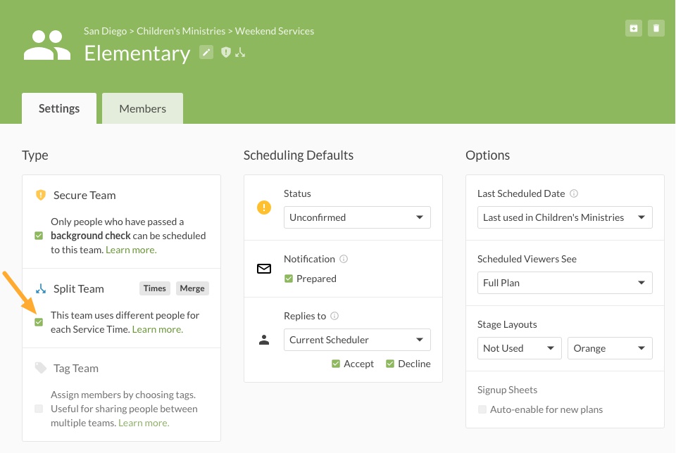Open the Scheduled Viewers See dropdown

(x=565, y=282)
